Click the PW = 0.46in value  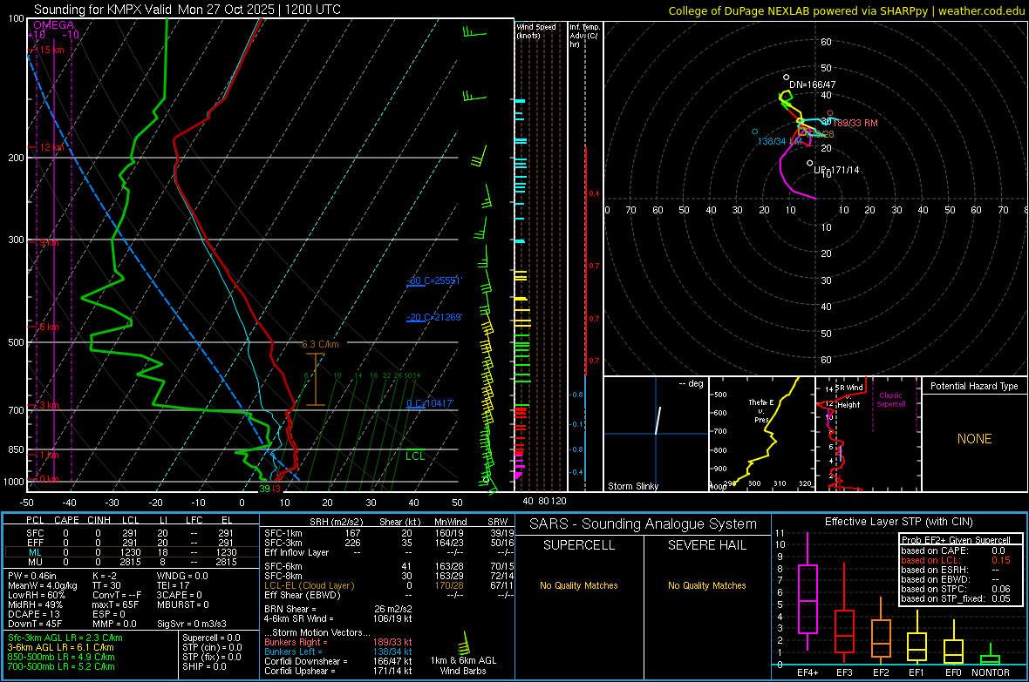coord(32,576)
